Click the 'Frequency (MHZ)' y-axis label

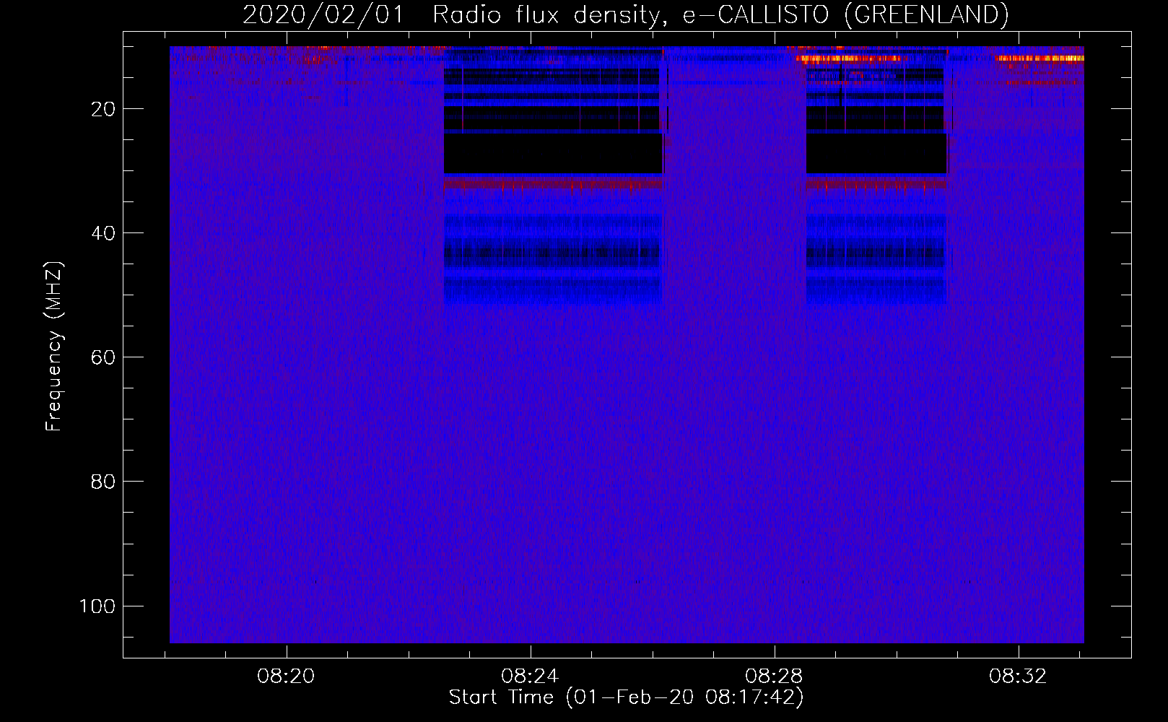point(55,347)
